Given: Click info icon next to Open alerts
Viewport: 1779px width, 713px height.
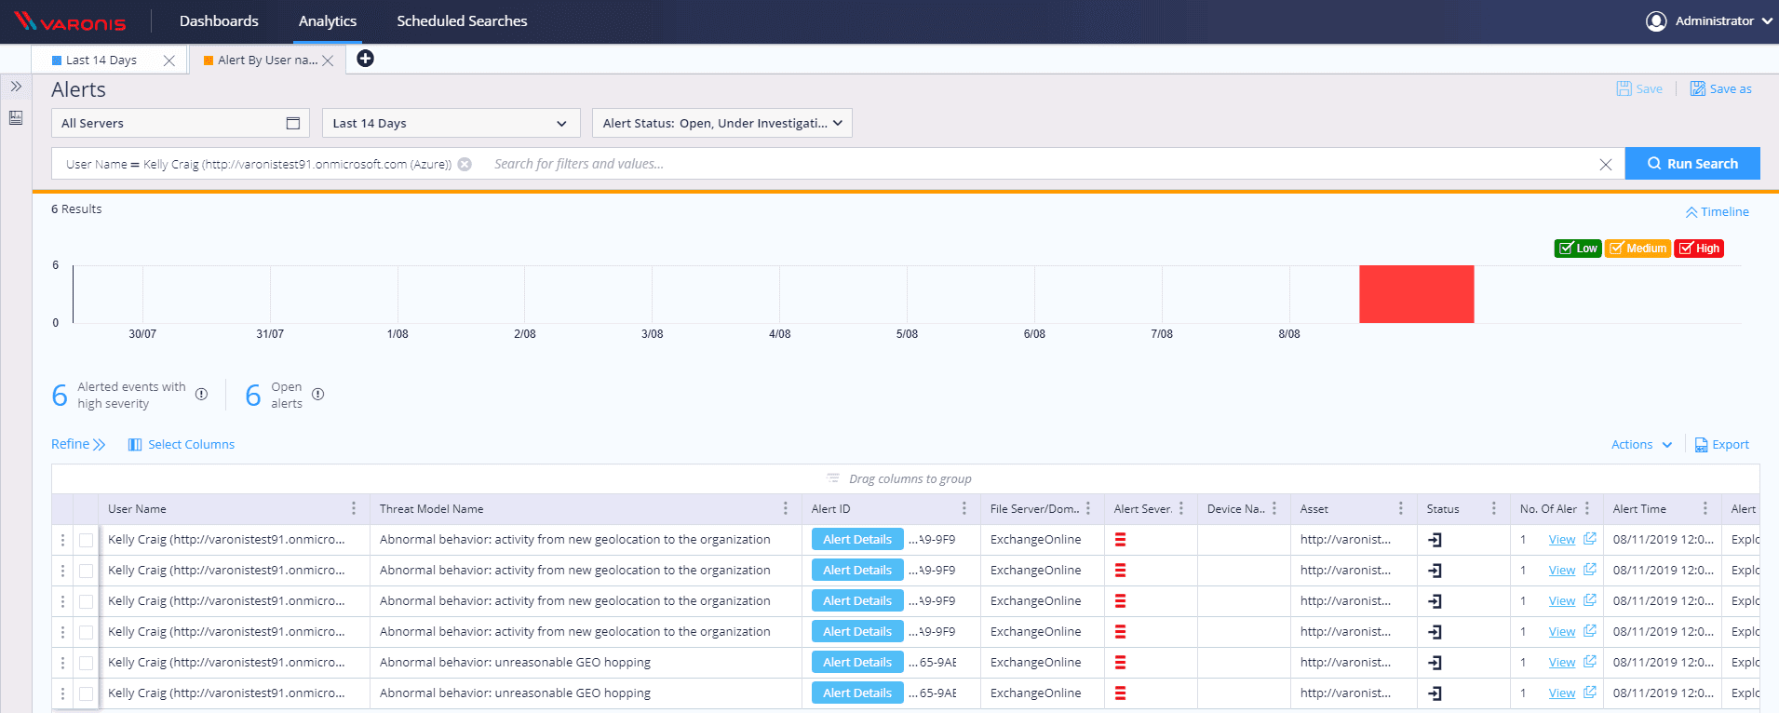Looking at the screenshot, I should tap(318, 394).
